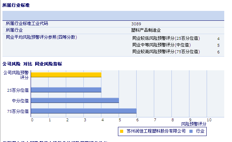
Task: Click the 25百分位值 chart axis label
Action: (18, 90)
